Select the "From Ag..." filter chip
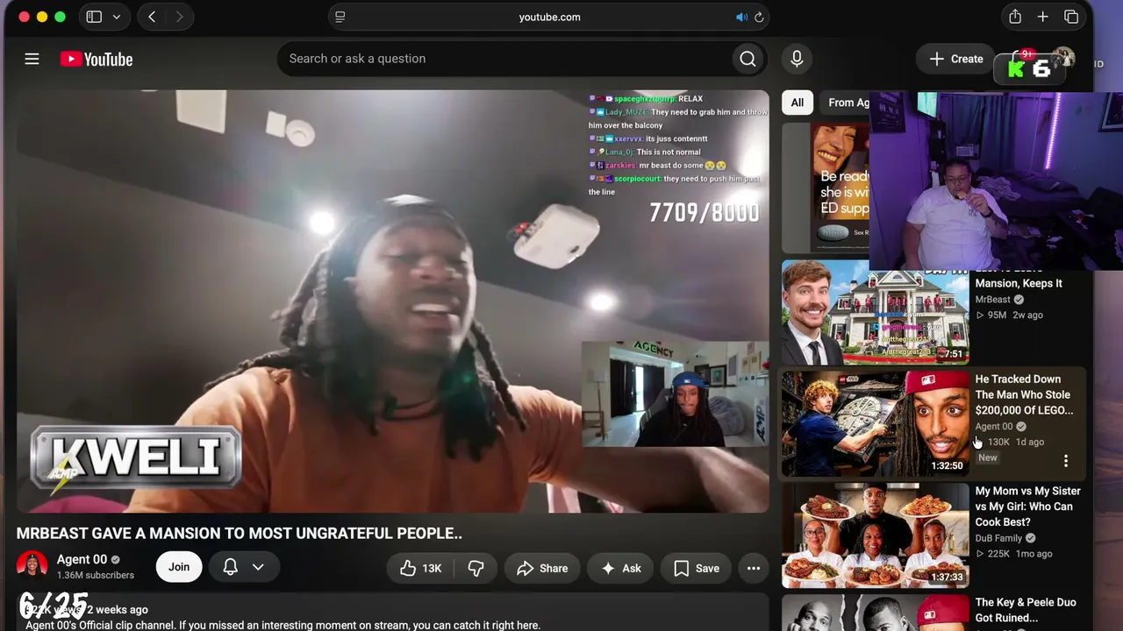The height and width of the screenshot is (631, 1123). coord(846,103)
